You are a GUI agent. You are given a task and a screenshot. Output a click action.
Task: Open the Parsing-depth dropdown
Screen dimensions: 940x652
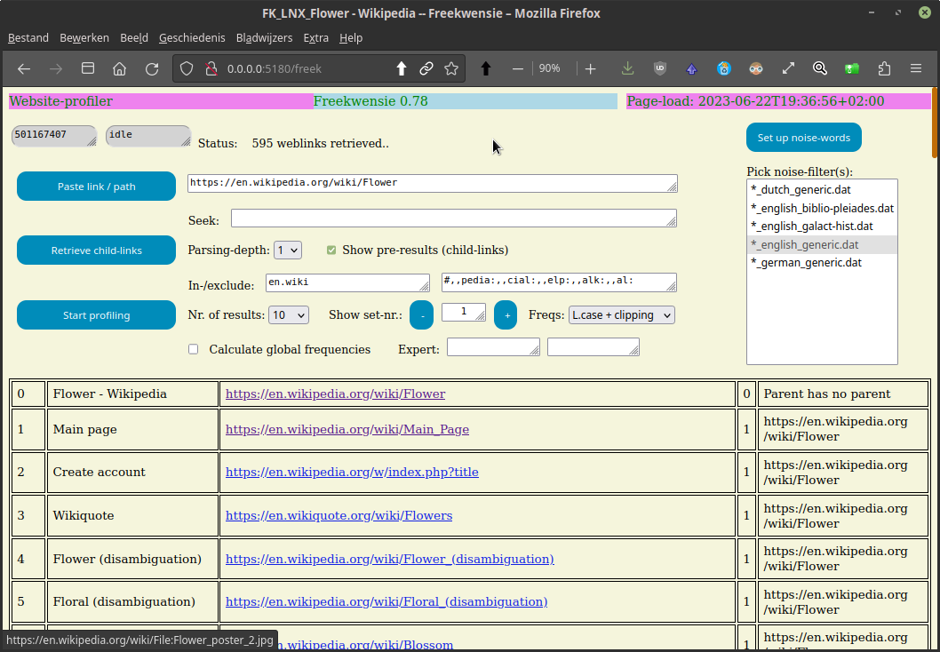(288, 250)
